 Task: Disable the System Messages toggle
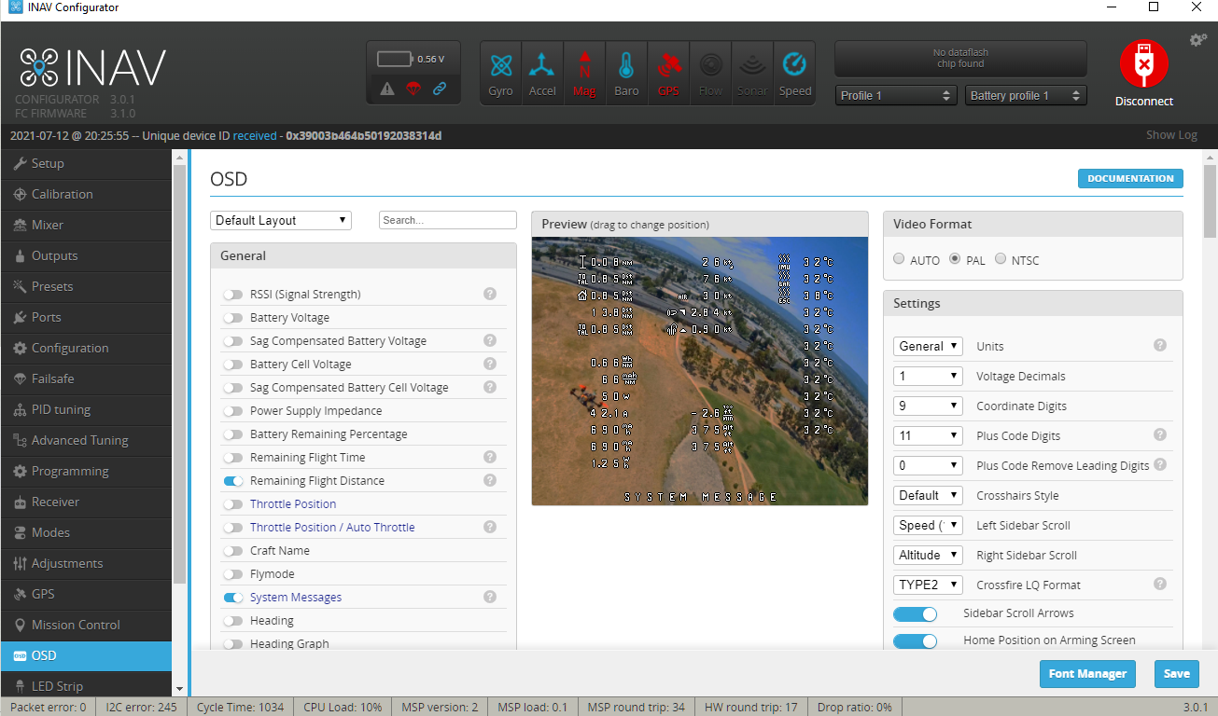click(x=232, y=597)
